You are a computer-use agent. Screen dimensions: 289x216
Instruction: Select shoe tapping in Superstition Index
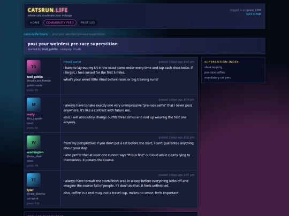coord(213,67)
